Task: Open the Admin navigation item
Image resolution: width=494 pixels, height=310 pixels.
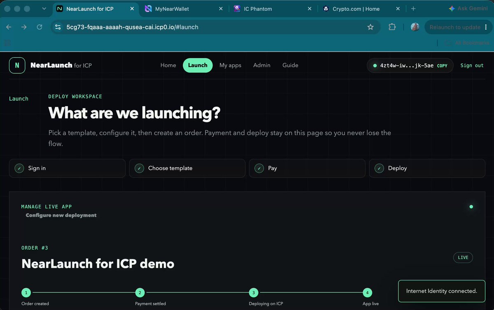Action: click(262, 65)
